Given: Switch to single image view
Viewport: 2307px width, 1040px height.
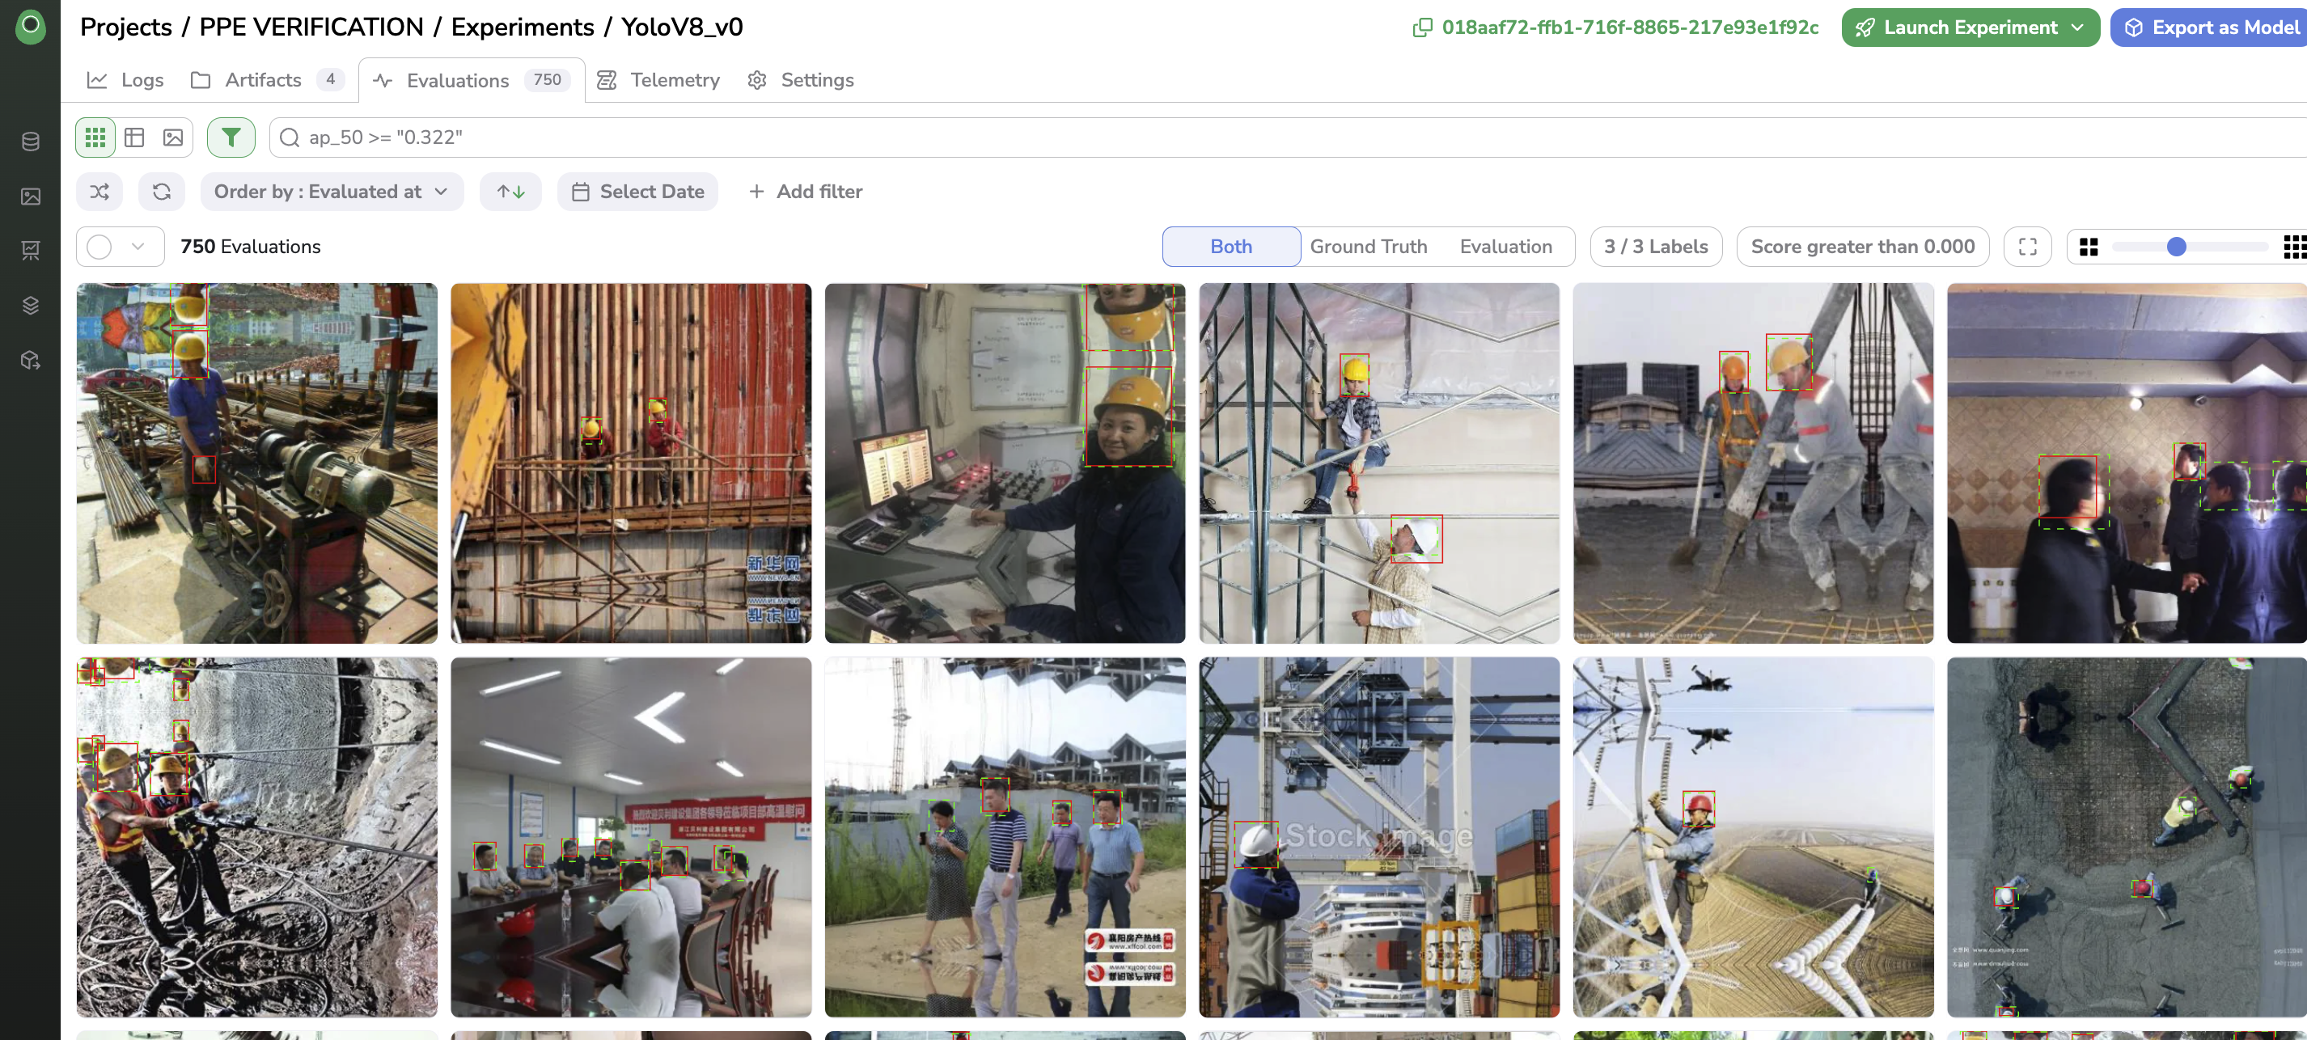Looking at the screenshot, I should pyautogui.click(x=173, y=137).
